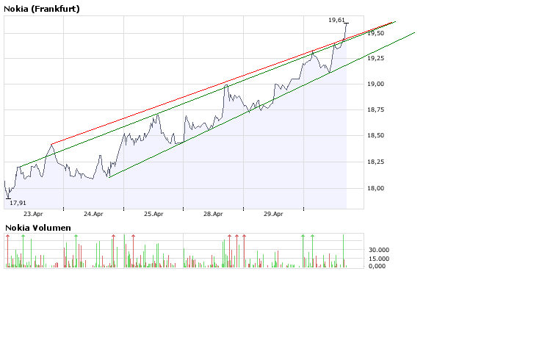
Task: Click the 18,75 price axis label
Action: click(x=376, y=109)
